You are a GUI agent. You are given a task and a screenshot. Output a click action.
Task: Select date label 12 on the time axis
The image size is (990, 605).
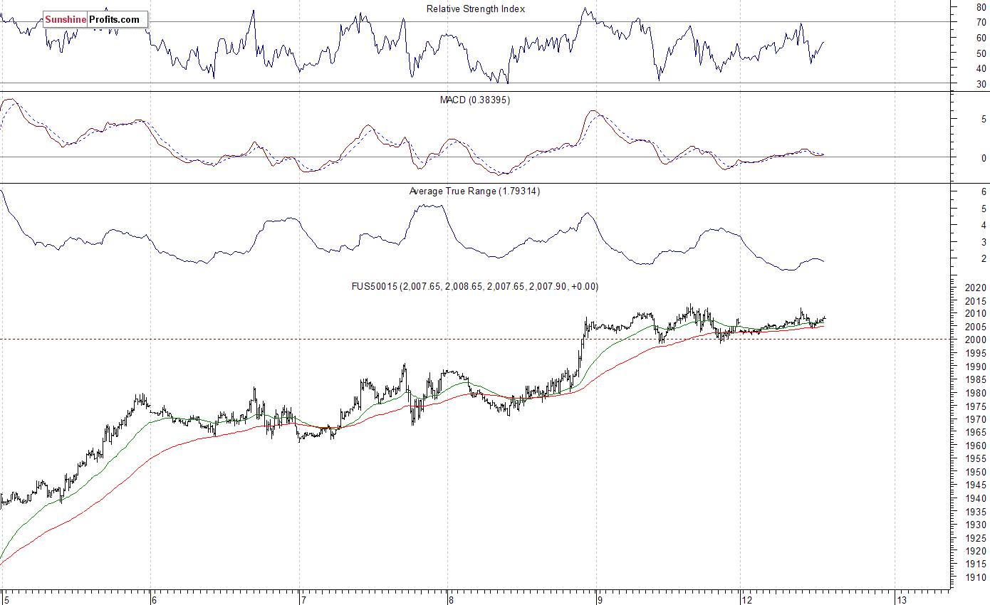click(746, 599)
